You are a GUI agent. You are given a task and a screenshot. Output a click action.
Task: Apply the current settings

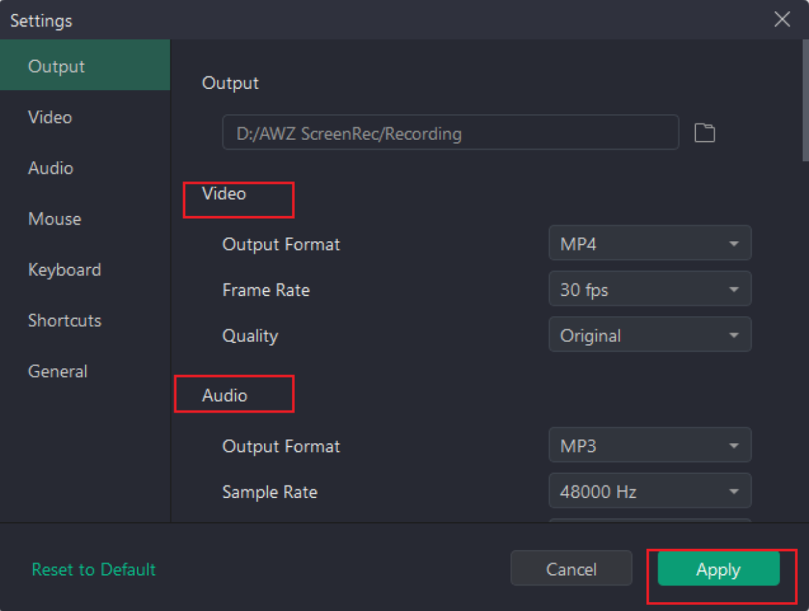[x=718, y=569]
